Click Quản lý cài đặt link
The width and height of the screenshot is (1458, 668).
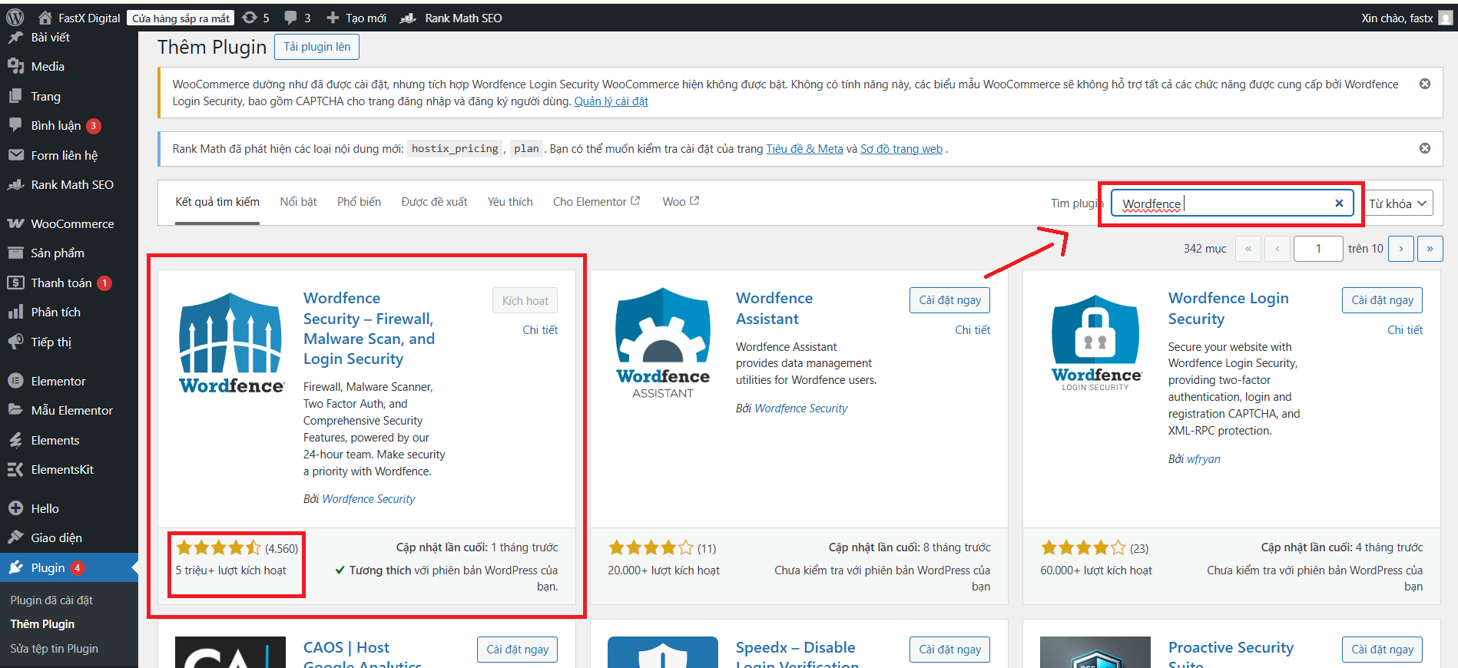611,101
